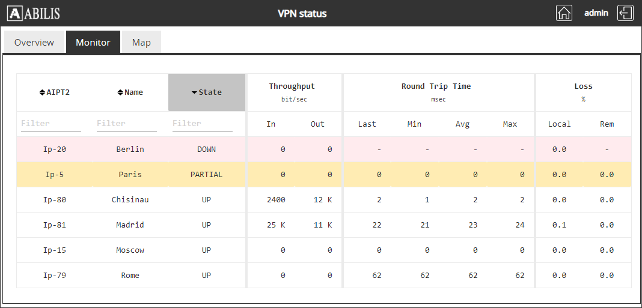Open the Madrid VPN row
Screen dimensions: 642x308
[x=130, y=225]
